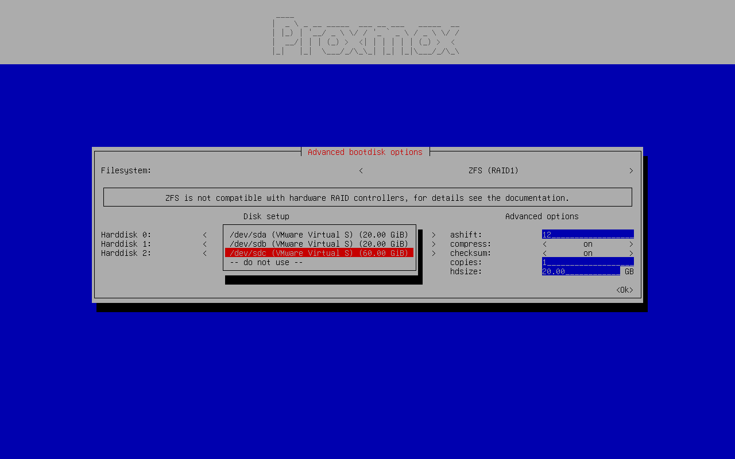This screenshot has height=459, width=735.
Task: Open the ZFS (RAID1) filesystem selector
Action: tap(494, 170)
